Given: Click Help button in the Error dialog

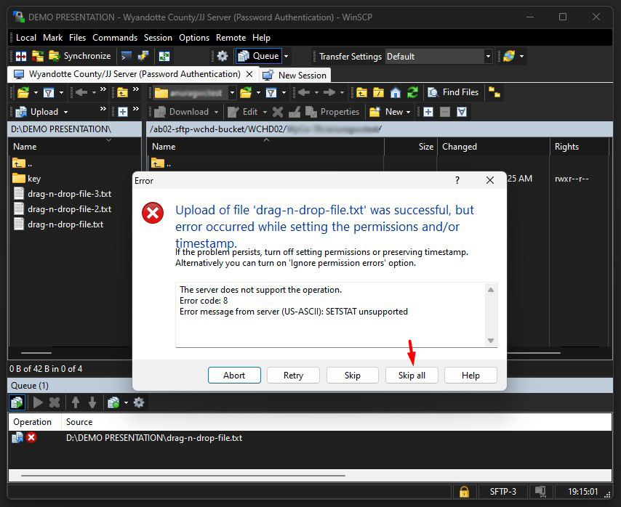Looking at the screenshot, I should (x=471, y=376).
